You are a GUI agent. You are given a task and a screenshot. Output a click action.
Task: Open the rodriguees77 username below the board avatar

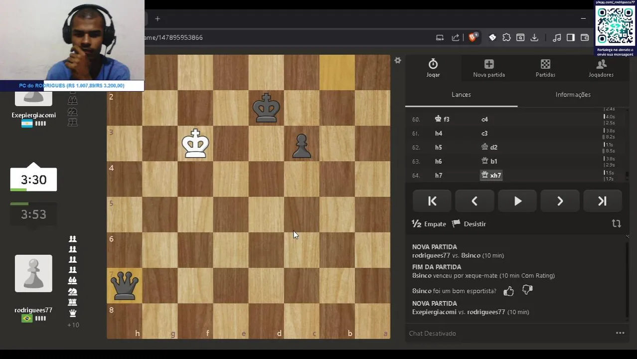pyautogui.click(x=33, y=310)
